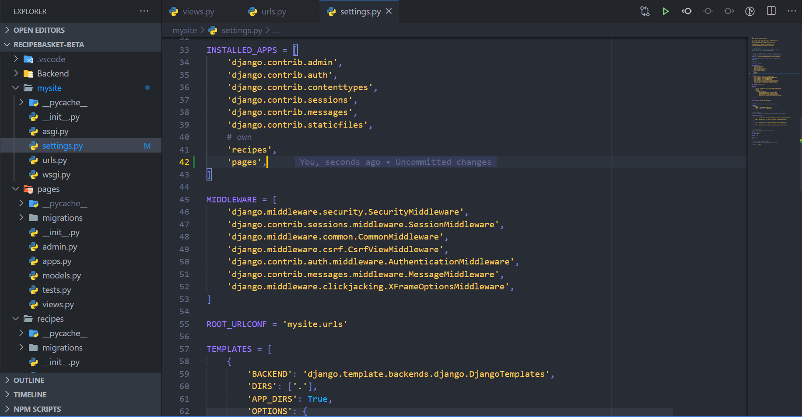The width and height of the screenshot is (802, 417).
Task: Click the "# own" comment
Action: [239, 137]
